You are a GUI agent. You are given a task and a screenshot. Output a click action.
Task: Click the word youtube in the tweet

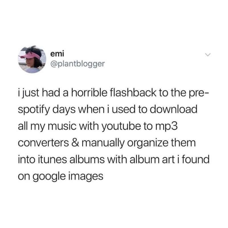[121, 126]
